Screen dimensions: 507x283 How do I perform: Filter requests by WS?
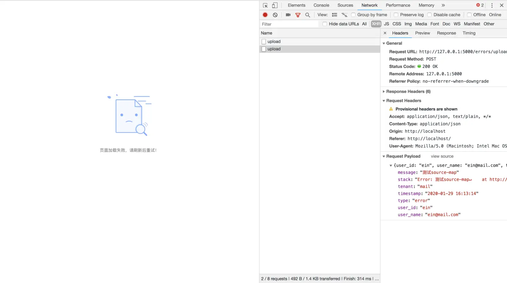(x=457, y=24)
